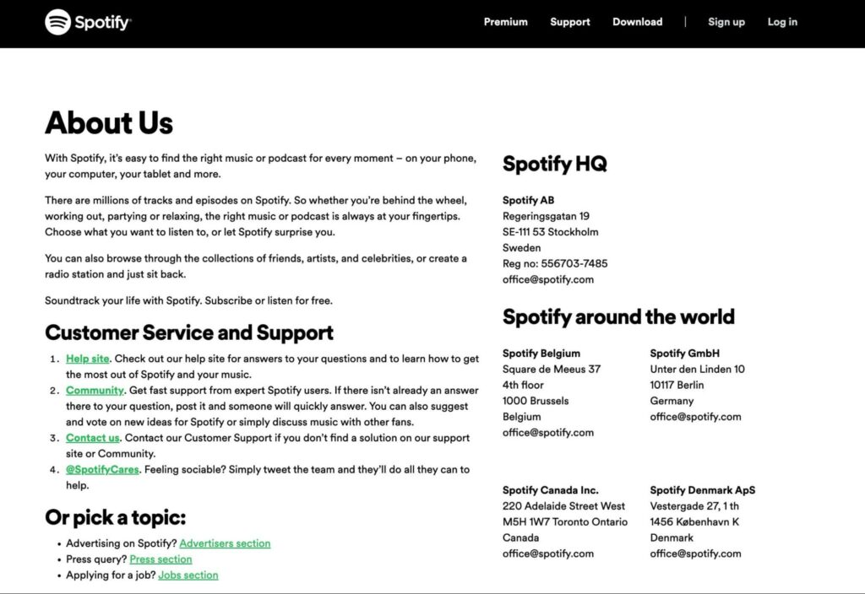Screen dimensions: 865x594
Task: Click the Vestergade 27, 1 th address
Action: (694, 506)
